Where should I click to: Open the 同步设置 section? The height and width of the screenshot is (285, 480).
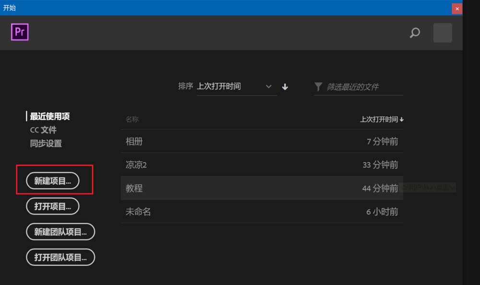(46, 143)
